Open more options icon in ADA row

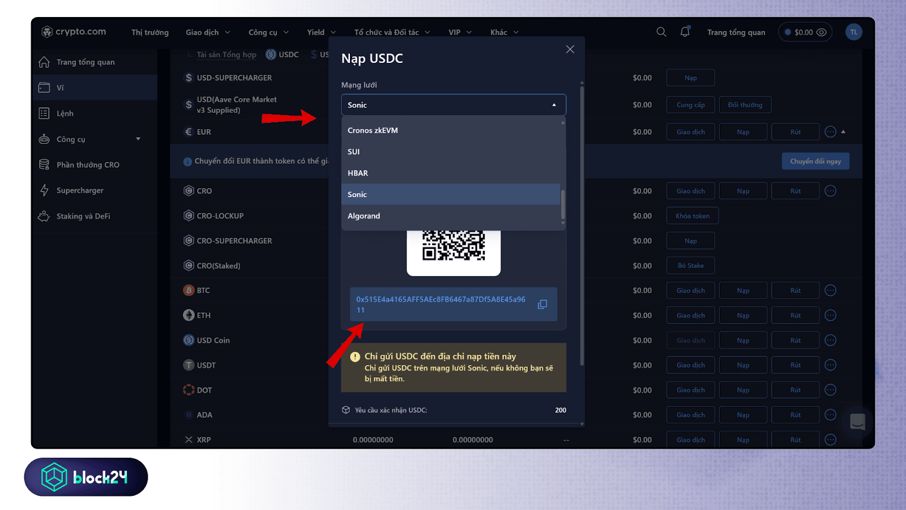pyautogui.click(x=831, y=415)
